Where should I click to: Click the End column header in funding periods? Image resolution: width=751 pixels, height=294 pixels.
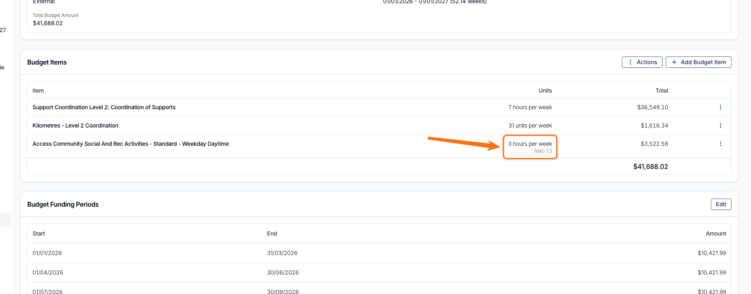(x=272, y=233)
